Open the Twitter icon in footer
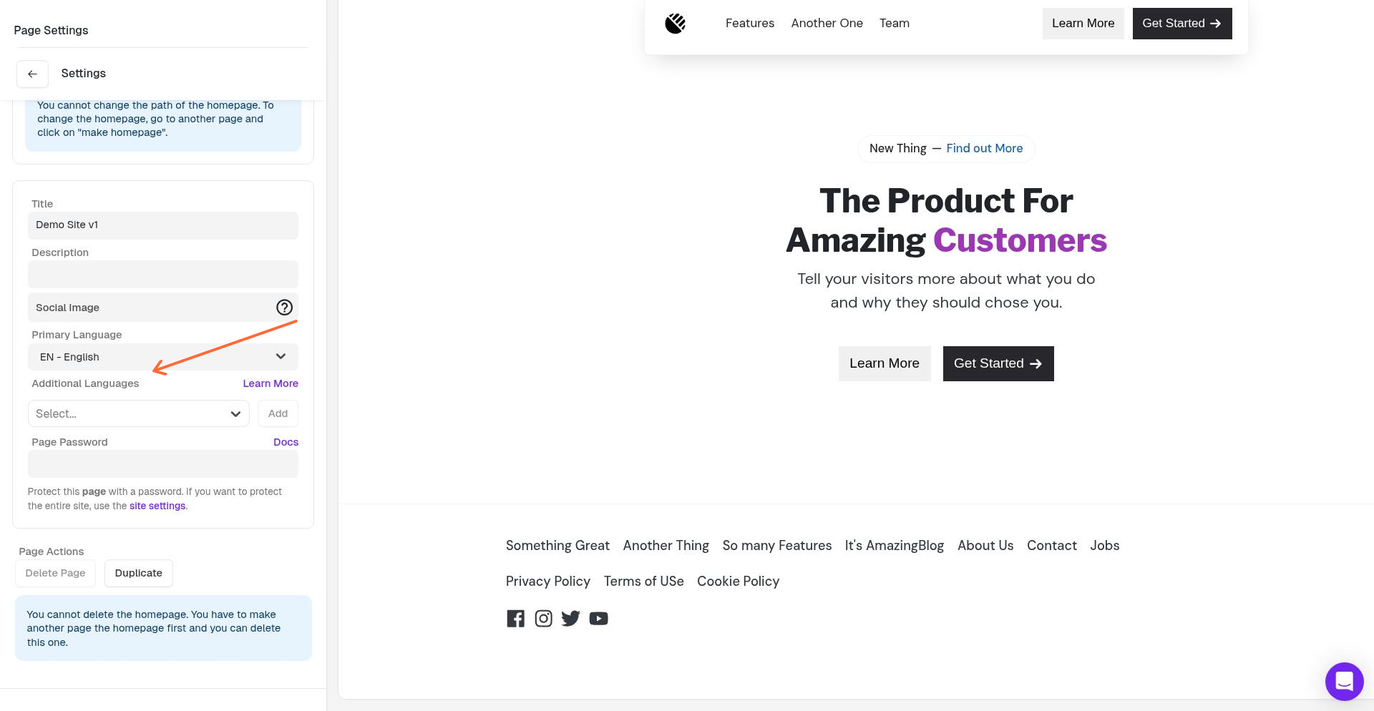The image size is (1374, 711). 570,619
